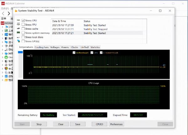Select the third log entry at 17:27:21
Viewport: 188px width, 135px height.
click(x=94, y=33)
